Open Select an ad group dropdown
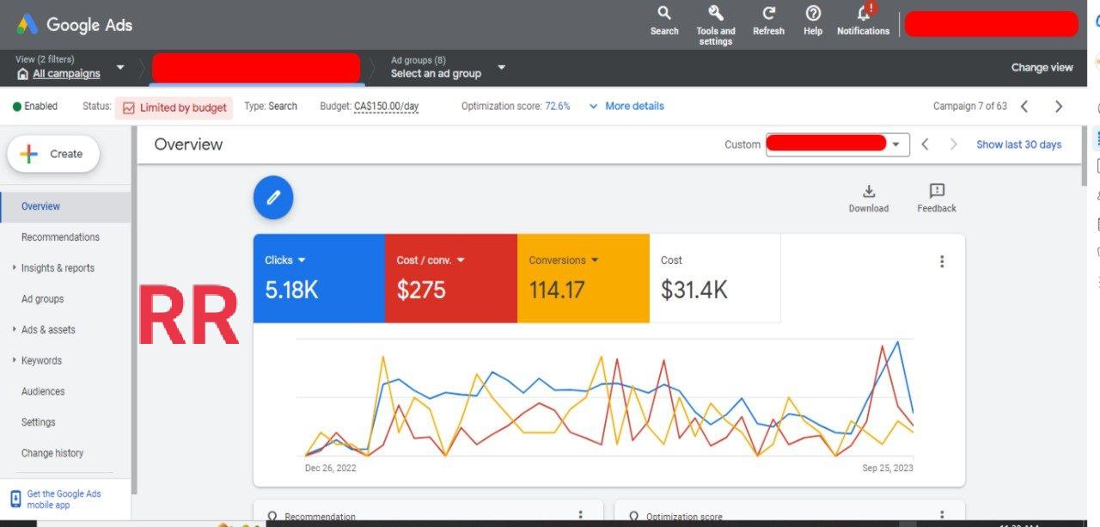 pos(501,67)
